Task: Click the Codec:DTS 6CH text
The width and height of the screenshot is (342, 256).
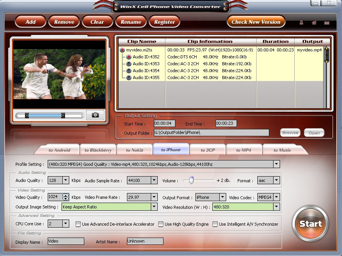Action: pyautogui.click(x=182, y=57)
